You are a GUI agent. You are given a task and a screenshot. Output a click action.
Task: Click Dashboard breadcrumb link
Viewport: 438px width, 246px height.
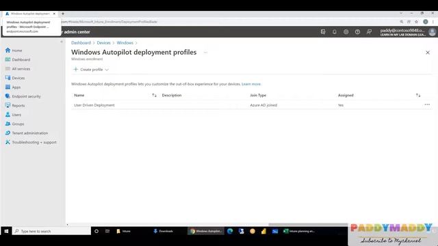click(81, 42)
